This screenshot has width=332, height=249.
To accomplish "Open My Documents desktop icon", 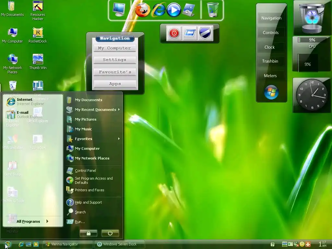I will click(12, 9).
